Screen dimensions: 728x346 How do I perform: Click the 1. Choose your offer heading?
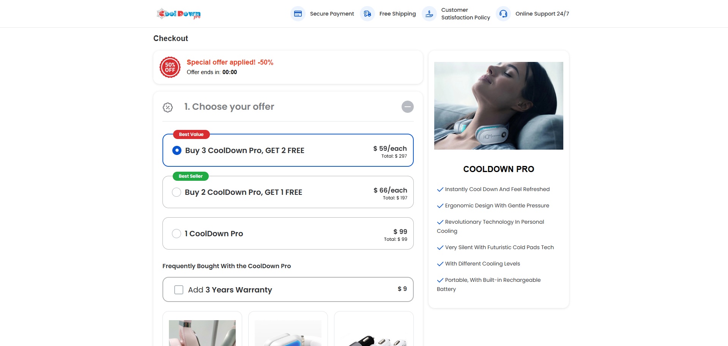coord(229,107)
